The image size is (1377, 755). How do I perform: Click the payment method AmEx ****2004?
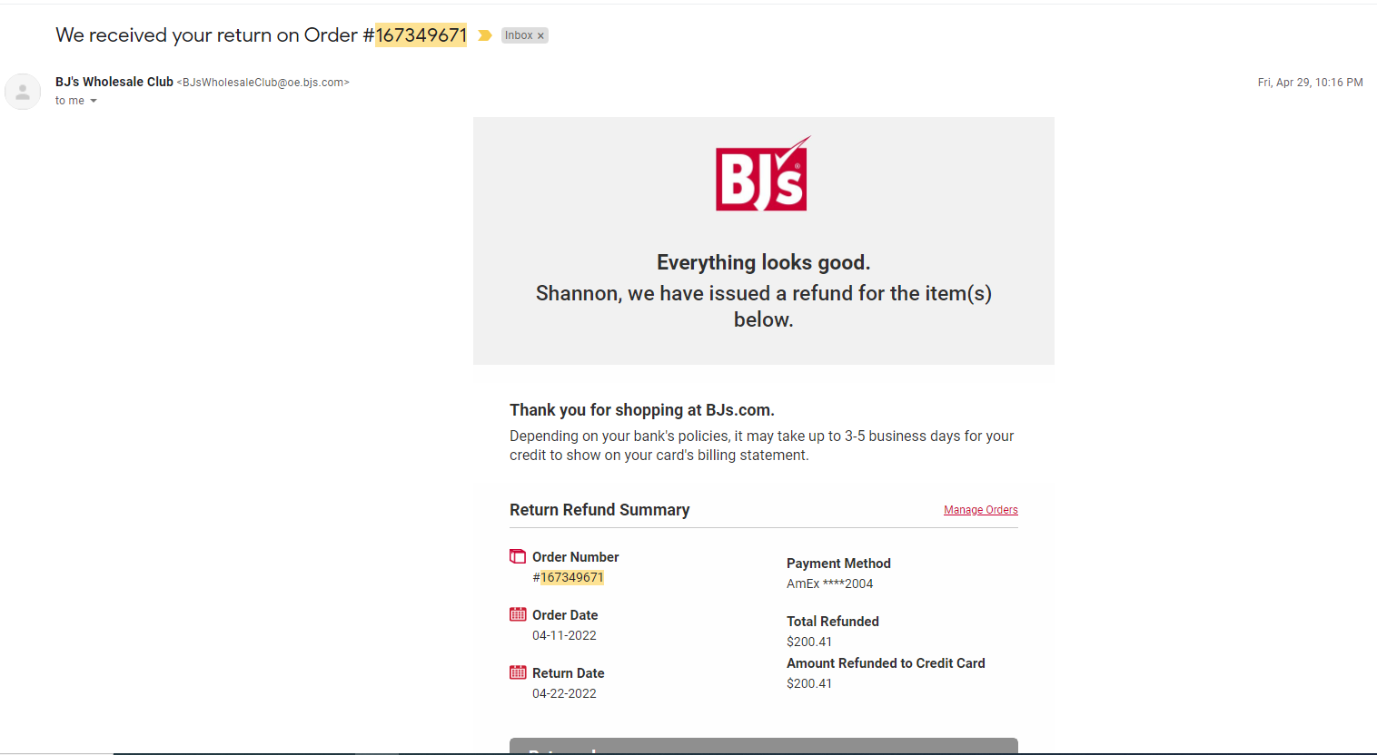830,583
